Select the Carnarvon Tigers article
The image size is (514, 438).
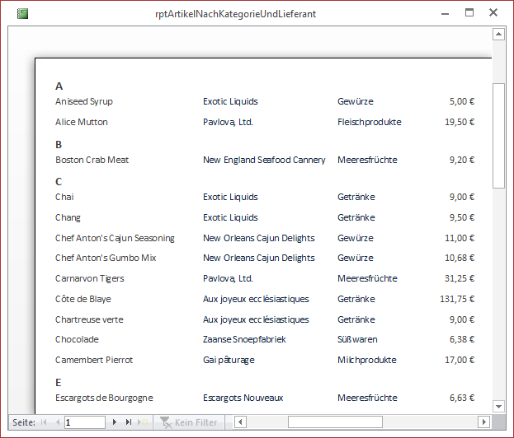click(x=89, y=278)
